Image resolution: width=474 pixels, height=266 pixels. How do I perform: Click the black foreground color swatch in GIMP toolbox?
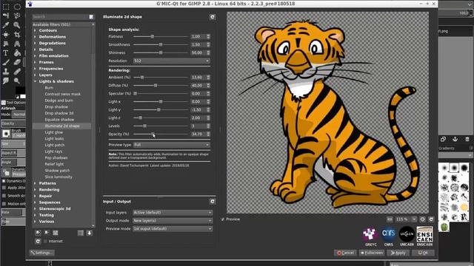(x=20, y=90)
